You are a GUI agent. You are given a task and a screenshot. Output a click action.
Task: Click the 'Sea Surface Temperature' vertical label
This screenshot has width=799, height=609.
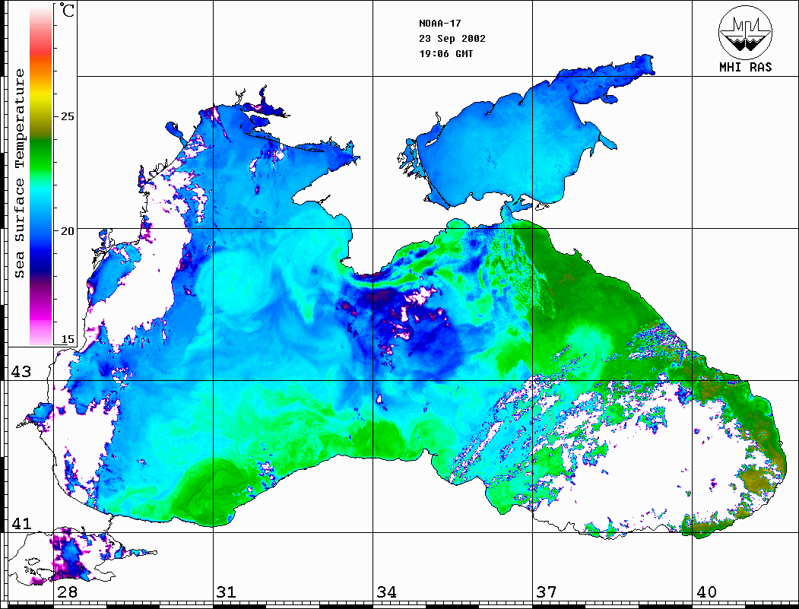[19, 173]
